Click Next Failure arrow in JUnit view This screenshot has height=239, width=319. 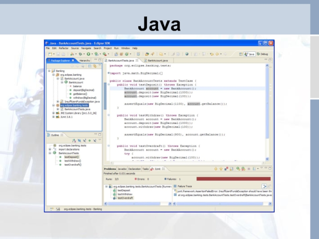pos(216,169)
